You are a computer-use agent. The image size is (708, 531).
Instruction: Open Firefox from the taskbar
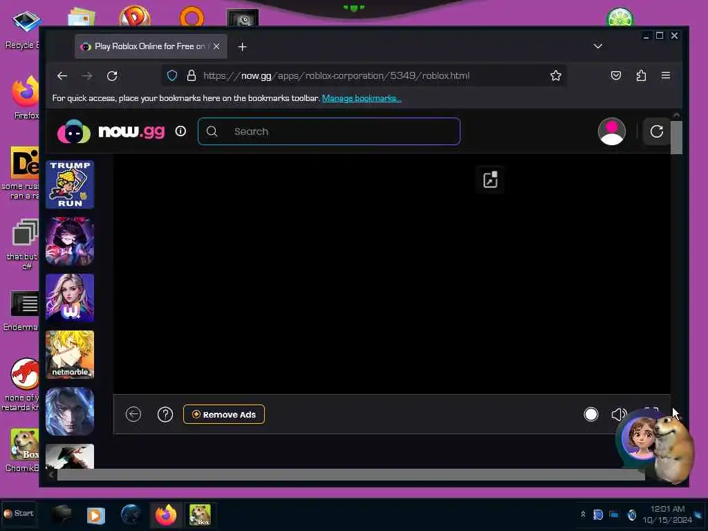click(166, 514)
